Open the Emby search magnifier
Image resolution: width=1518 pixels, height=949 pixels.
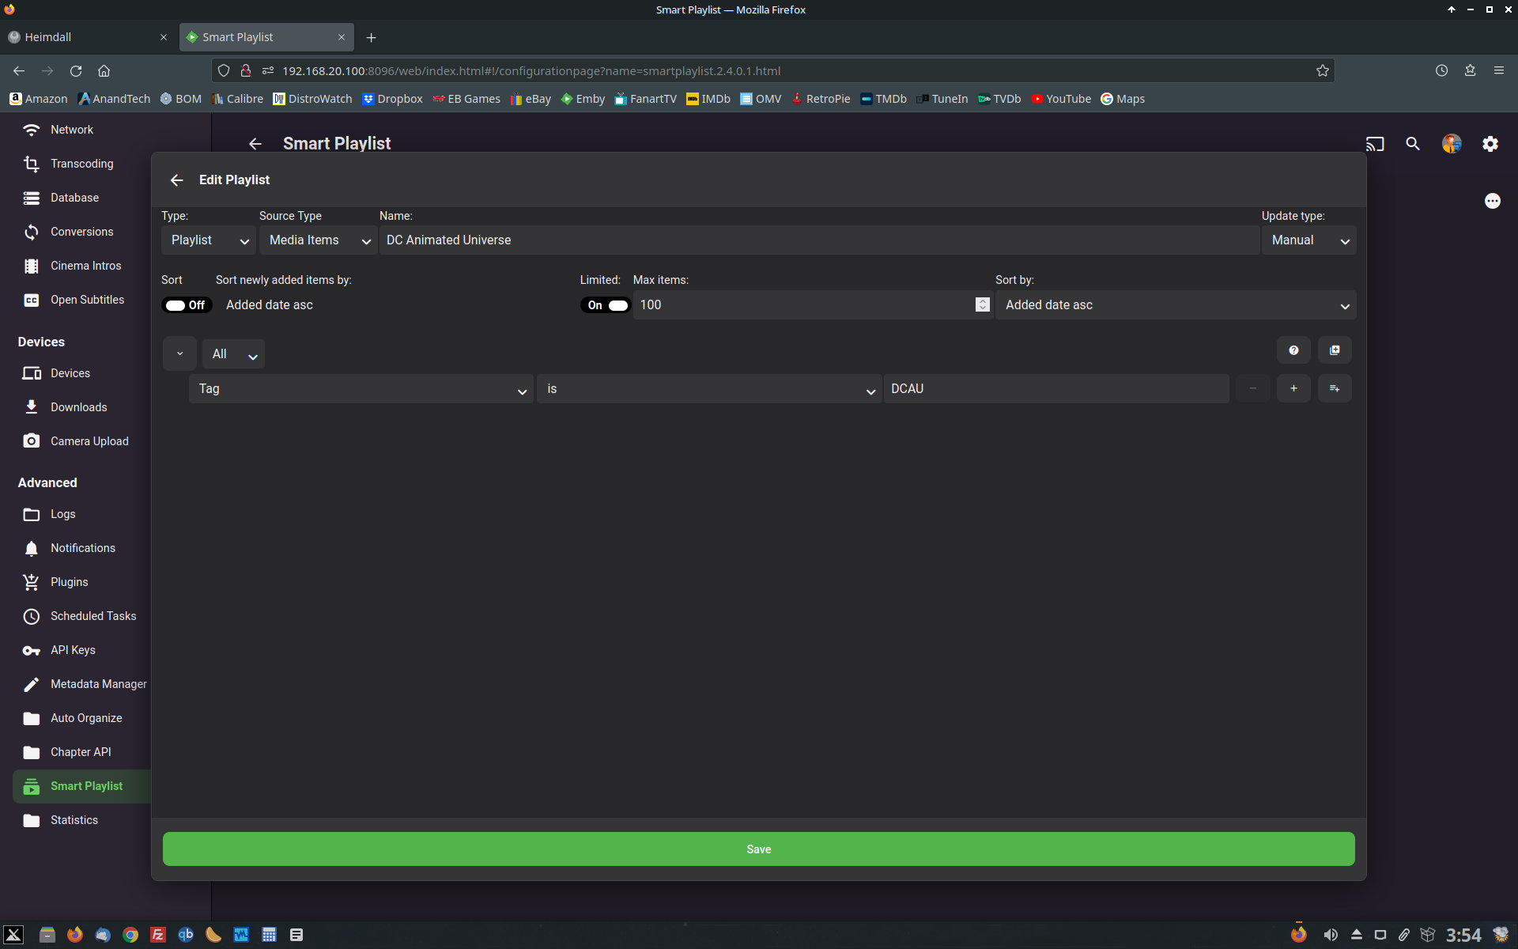point(1413,144)
